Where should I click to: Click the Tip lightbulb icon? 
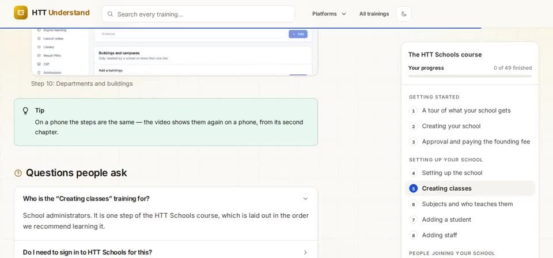tap(25, 111)
